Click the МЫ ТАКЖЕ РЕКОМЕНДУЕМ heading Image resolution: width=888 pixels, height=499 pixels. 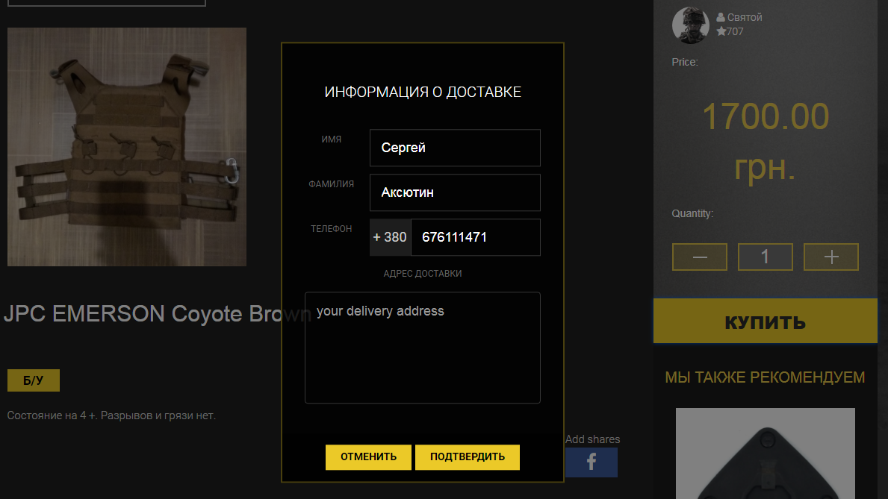point(765,377)
